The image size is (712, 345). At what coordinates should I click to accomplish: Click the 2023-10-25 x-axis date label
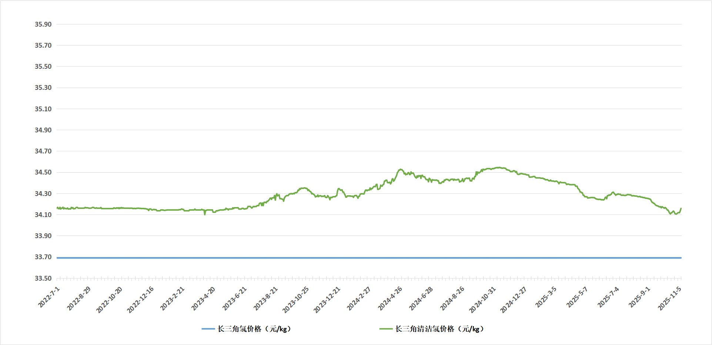pos(296,300)
